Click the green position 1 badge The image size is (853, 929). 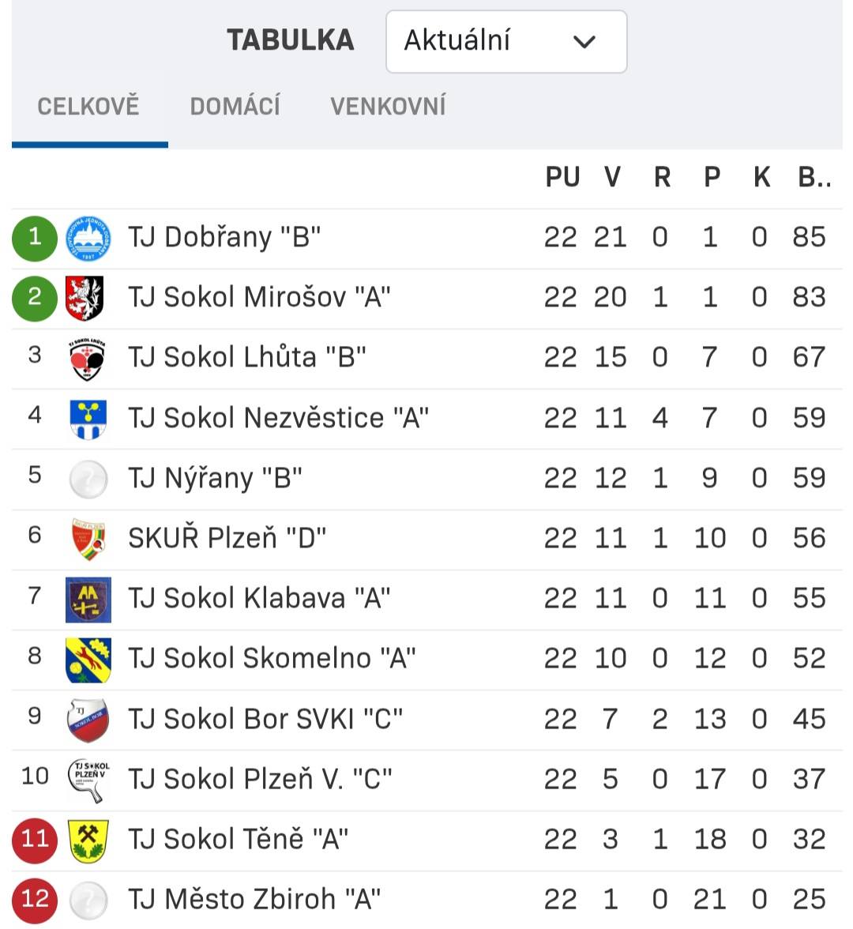coord(35,238)
